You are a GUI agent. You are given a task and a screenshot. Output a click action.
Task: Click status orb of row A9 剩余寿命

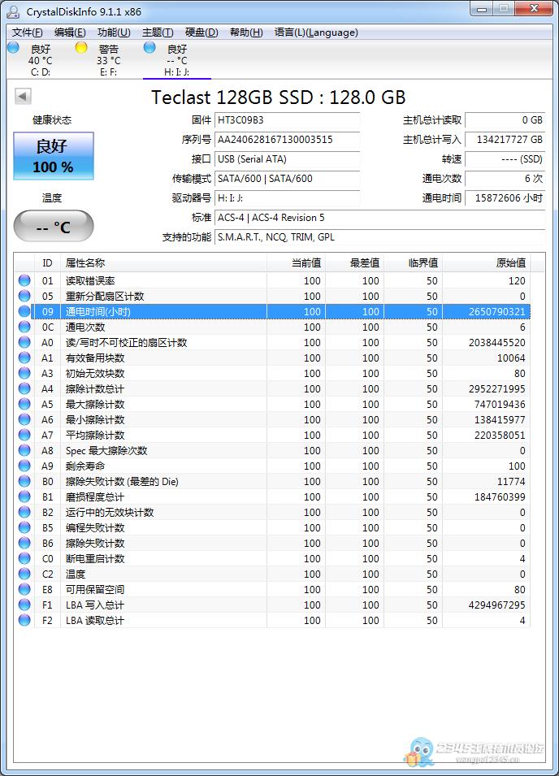click(x=24, y=466)
